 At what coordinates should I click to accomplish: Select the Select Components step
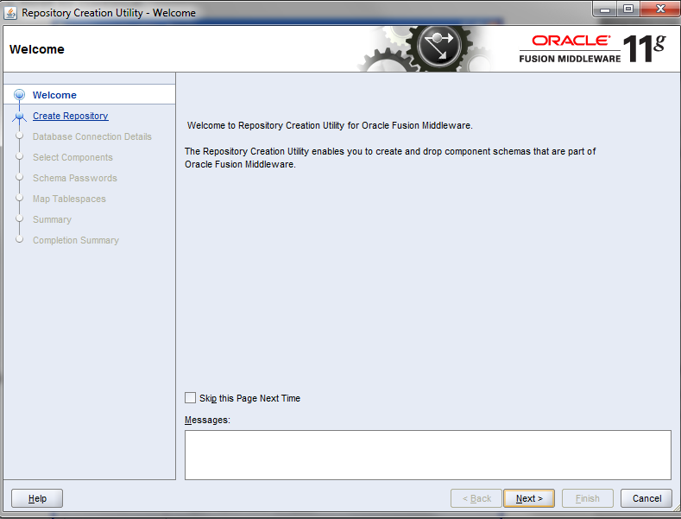pyautogui.click(x=73, y=157)
